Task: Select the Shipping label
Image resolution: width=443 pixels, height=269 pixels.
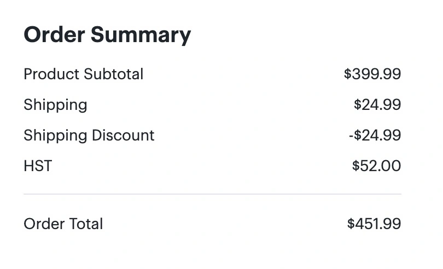Action: pyautogui.click(x=55, y=106)
